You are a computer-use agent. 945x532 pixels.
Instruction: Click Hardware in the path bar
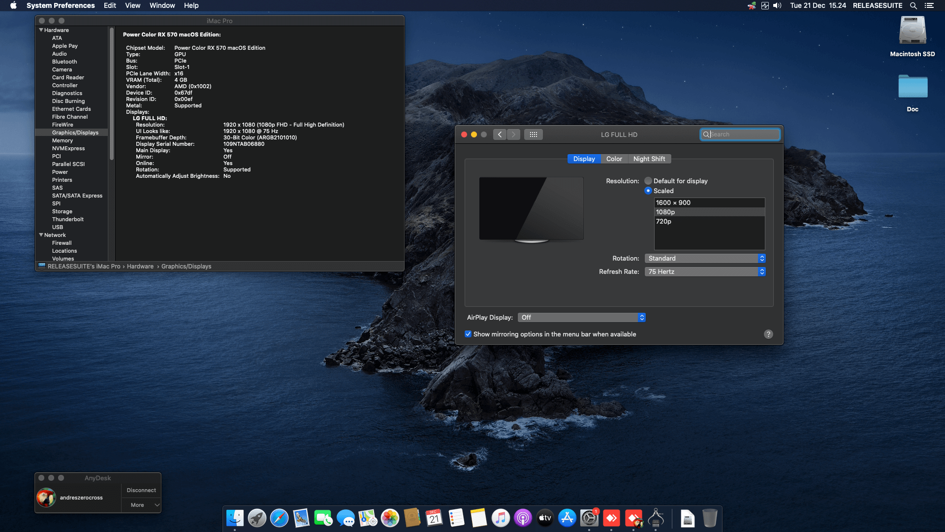(140, 266)
